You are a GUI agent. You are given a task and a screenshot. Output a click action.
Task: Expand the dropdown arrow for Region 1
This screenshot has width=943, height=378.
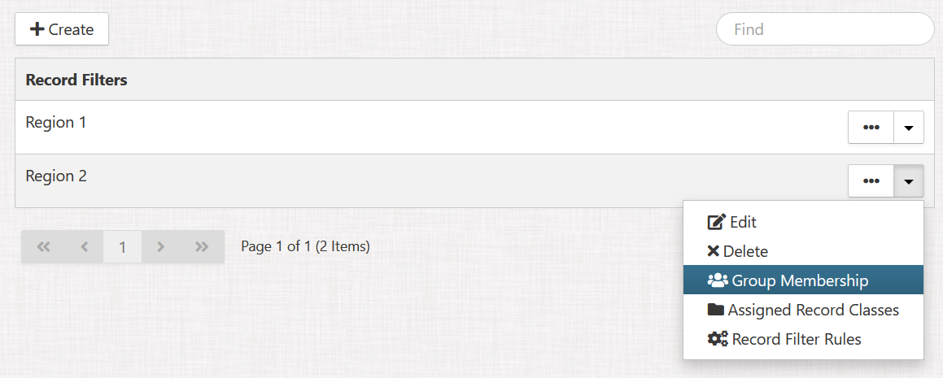(x=909, y=128)
